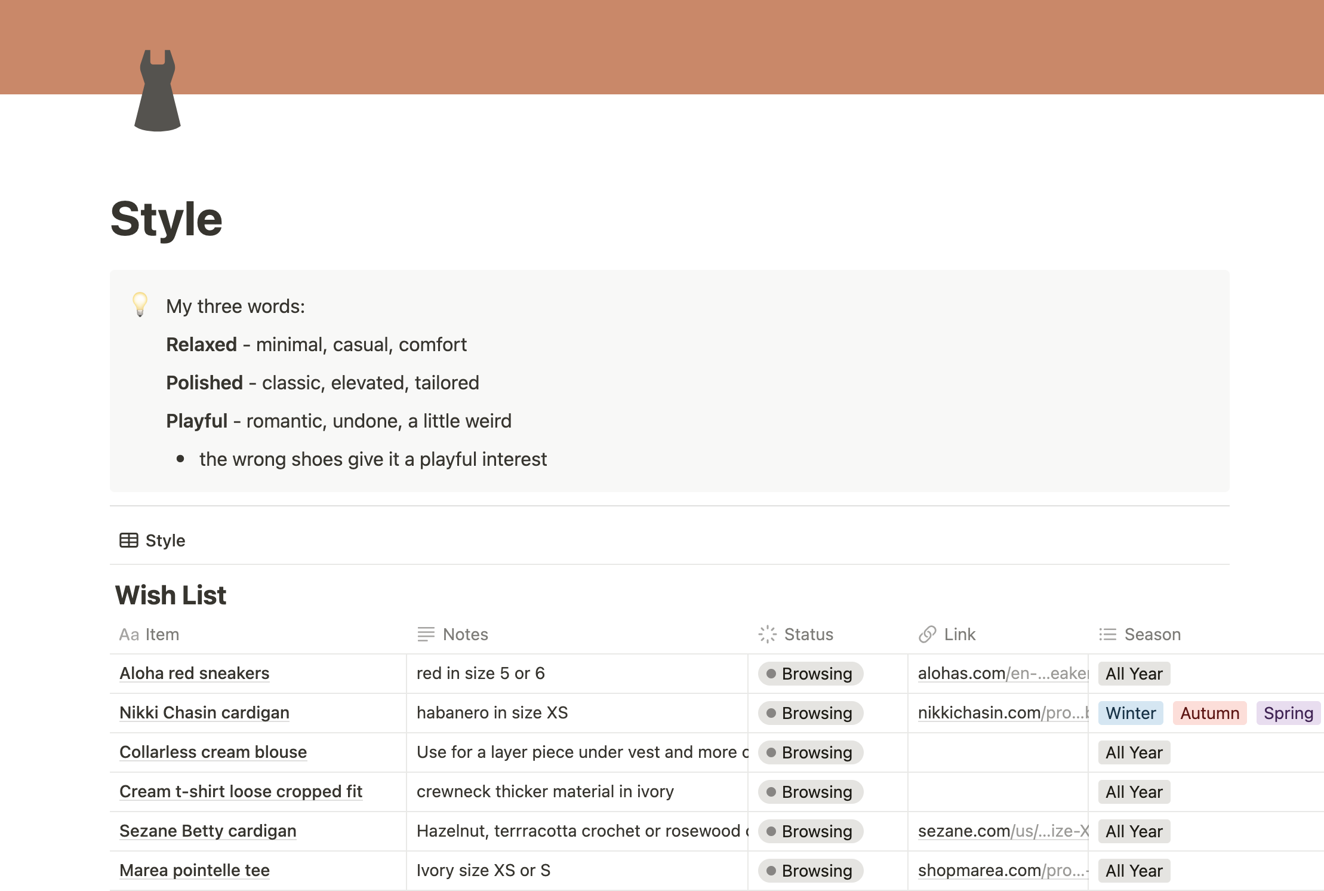This screenshot has height=891, width=1324.
Task: Click the Season column list icon
Action: tap(1107, 634)
